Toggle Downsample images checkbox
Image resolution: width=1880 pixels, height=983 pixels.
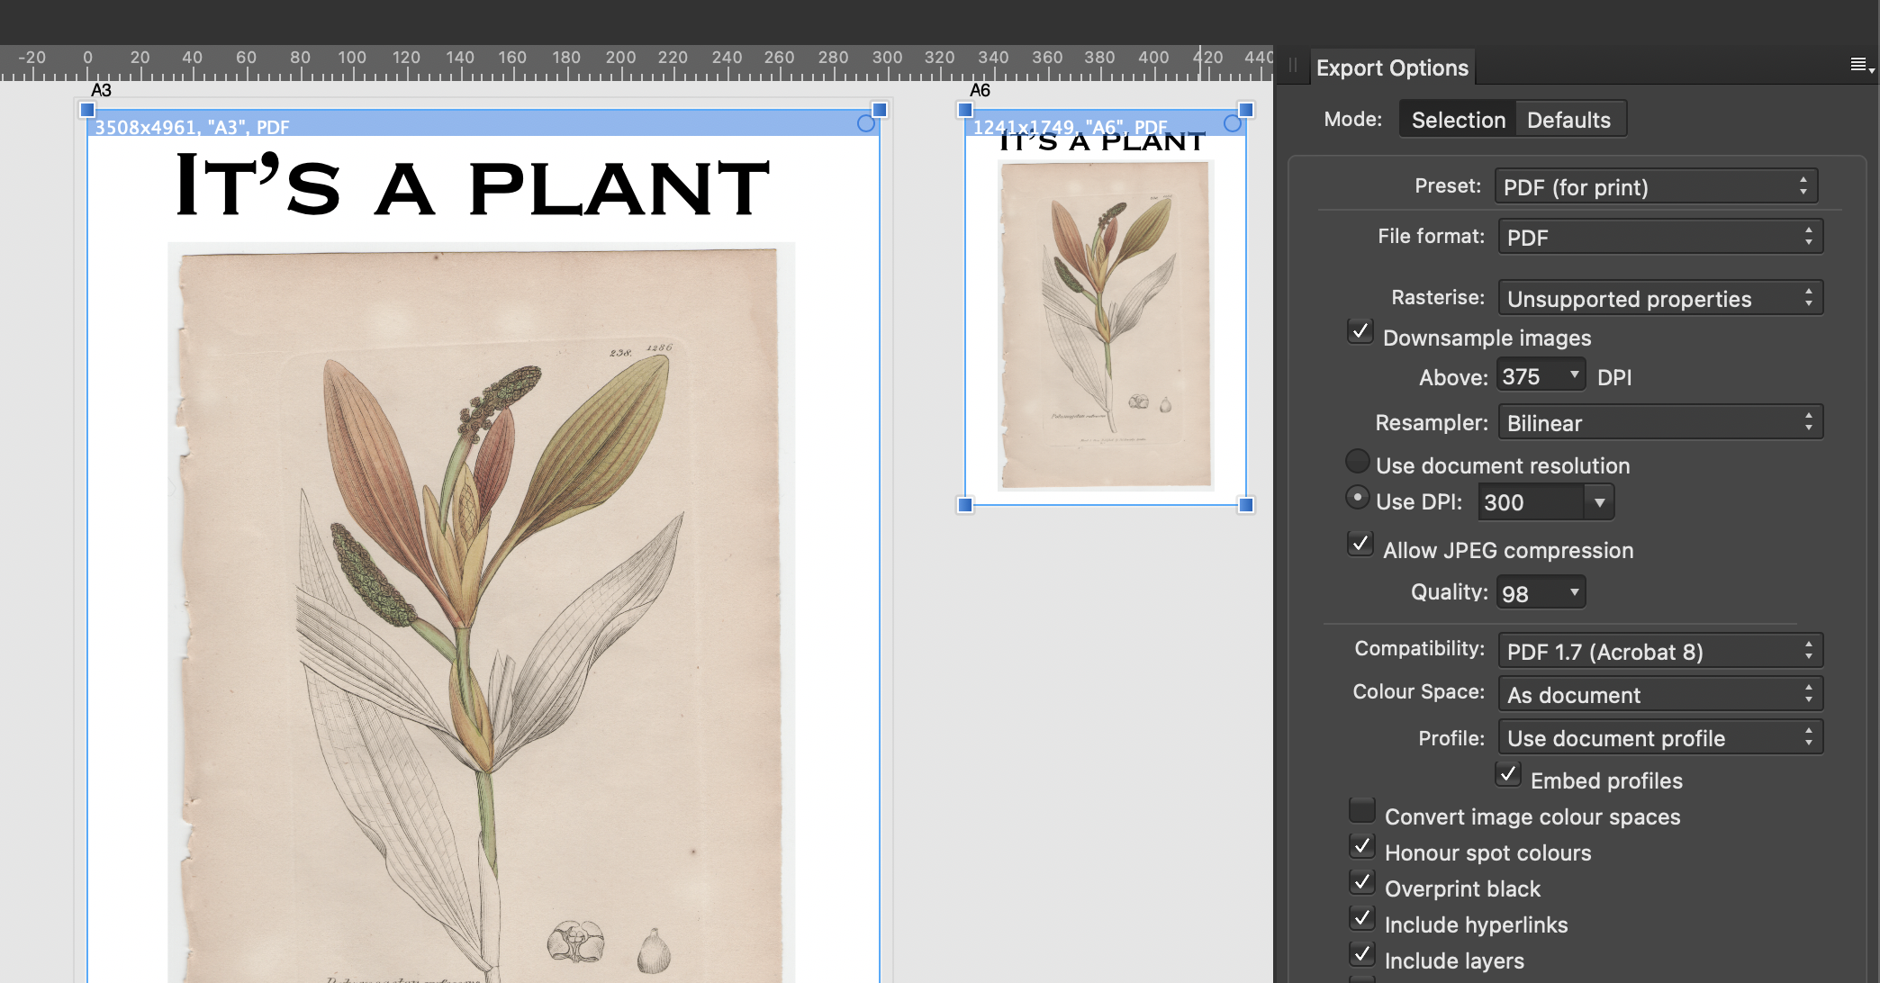(1360, 331)
